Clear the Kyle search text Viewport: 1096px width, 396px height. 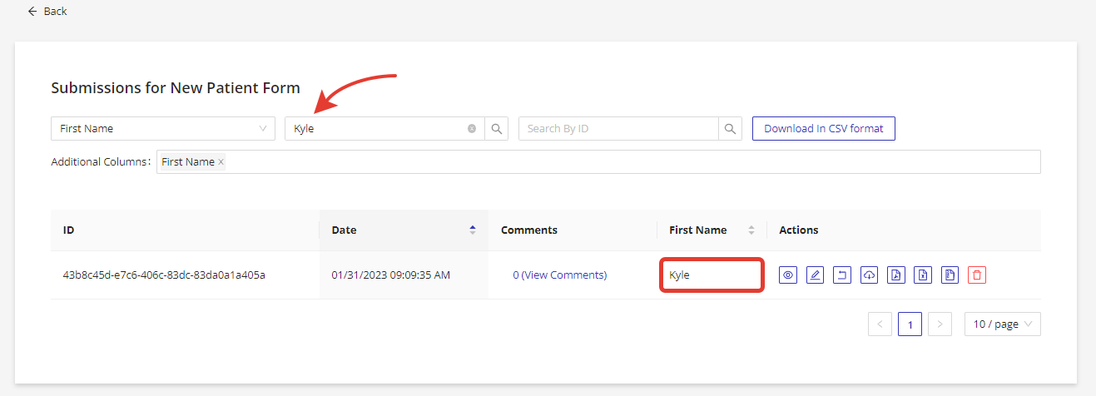(472, 129)
